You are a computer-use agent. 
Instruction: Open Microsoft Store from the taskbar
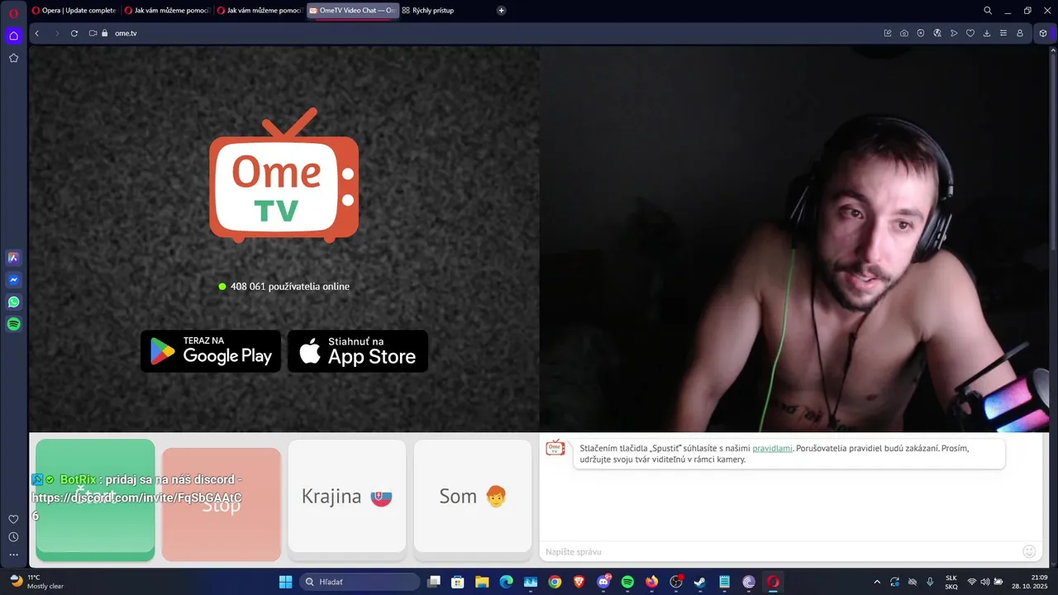[457, 582]
